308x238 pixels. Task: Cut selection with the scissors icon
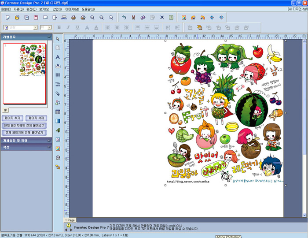(133, 18)
